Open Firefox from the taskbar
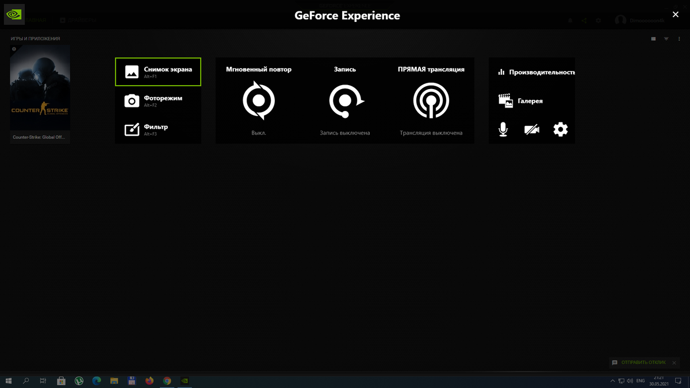Screen dimensions: 690x388 [x=149, y=381]
